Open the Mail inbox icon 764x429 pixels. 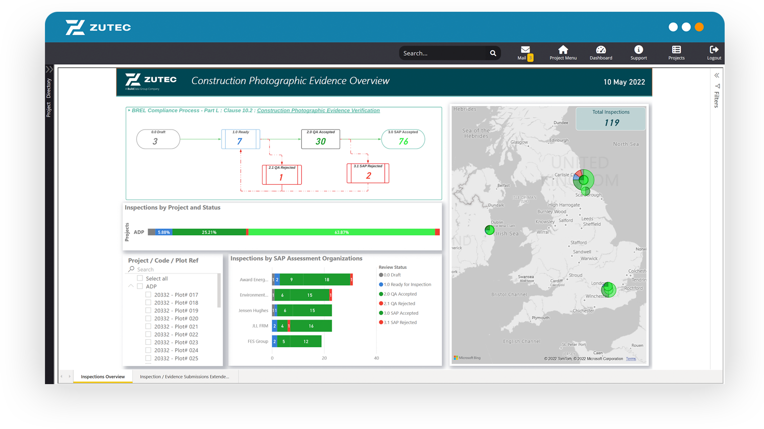(x=525, y=50)
